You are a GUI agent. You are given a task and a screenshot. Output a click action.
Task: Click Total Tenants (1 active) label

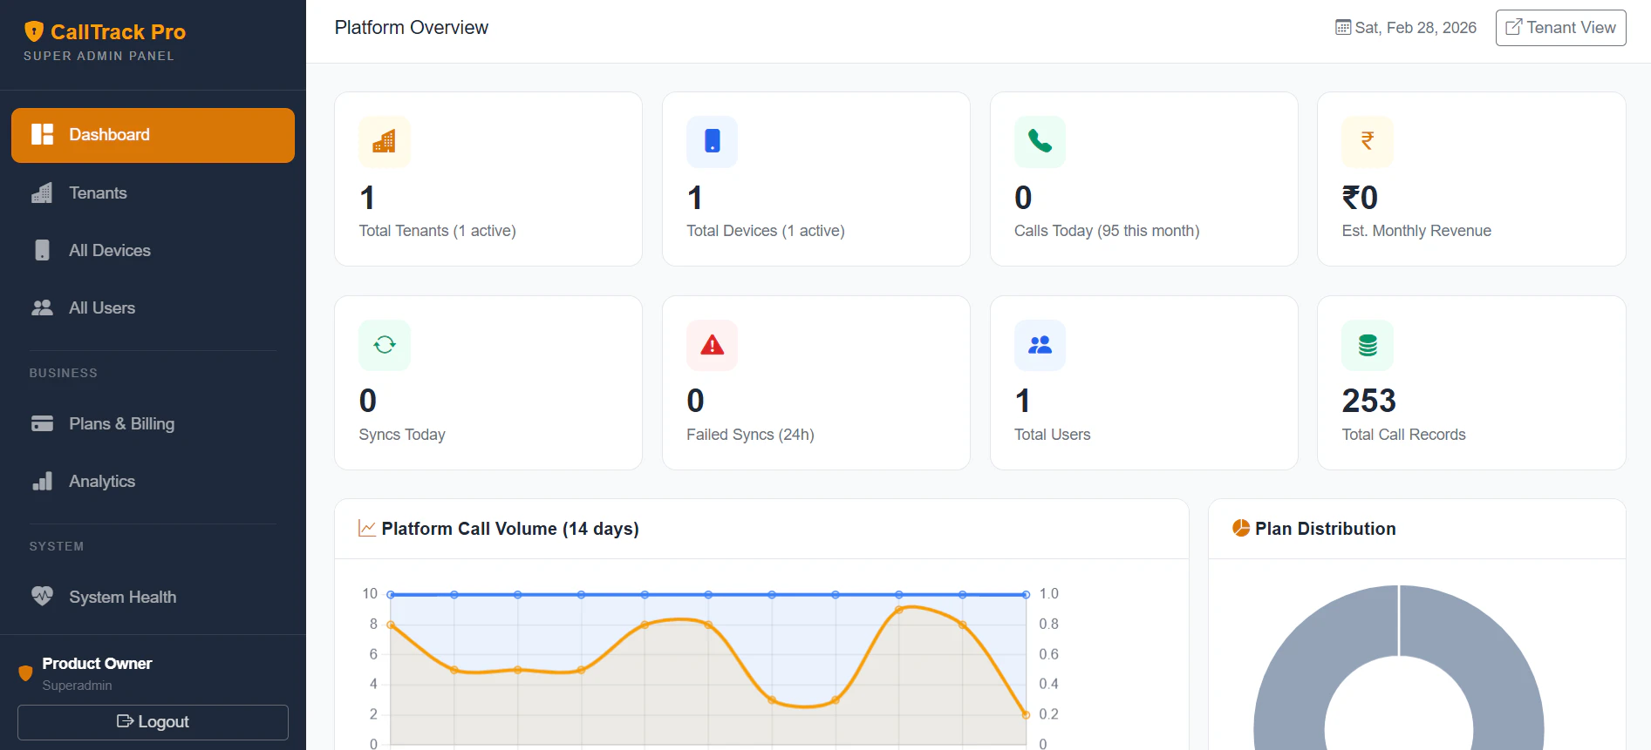coord(437,231)
